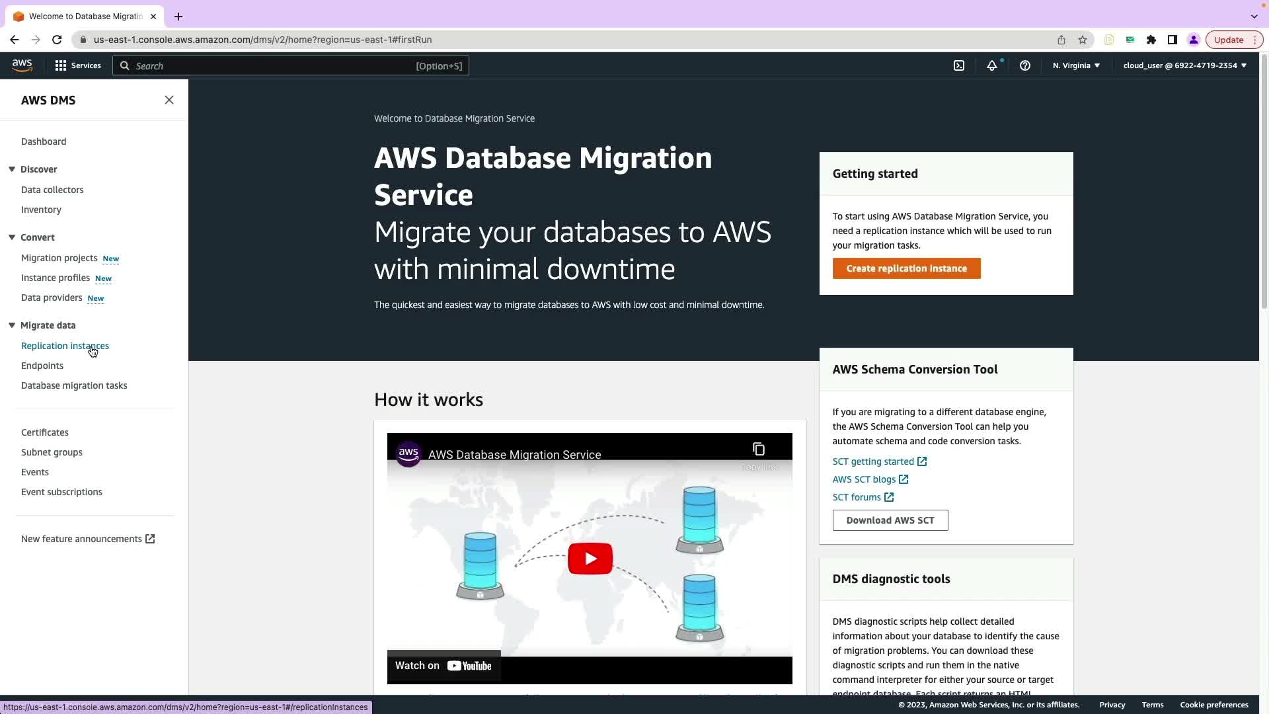Collapse the Migrate data section
The image size is (1269, 714).
[x=12, y=325]
